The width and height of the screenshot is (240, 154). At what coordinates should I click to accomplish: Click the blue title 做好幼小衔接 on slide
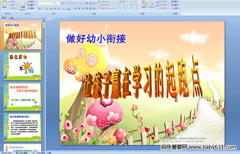click(x=96, y=39)
